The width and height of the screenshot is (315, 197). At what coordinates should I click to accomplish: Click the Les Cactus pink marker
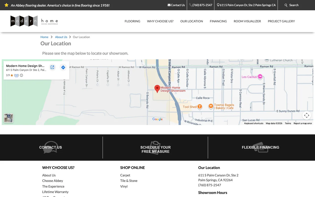pos(260,77)
